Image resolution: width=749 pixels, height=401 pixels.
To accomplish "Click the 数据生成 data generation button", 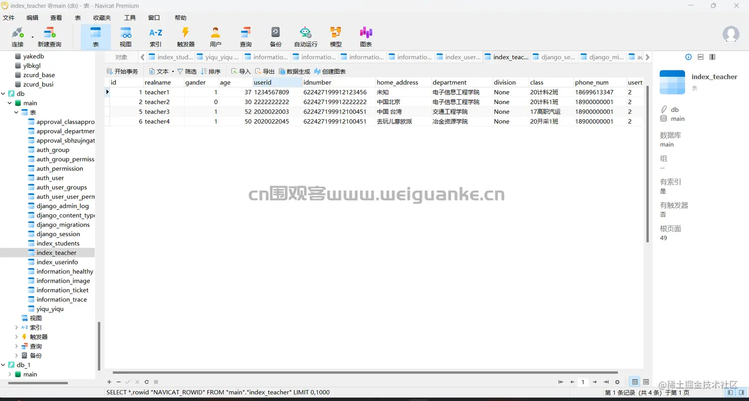I will (x=295, y=71).
